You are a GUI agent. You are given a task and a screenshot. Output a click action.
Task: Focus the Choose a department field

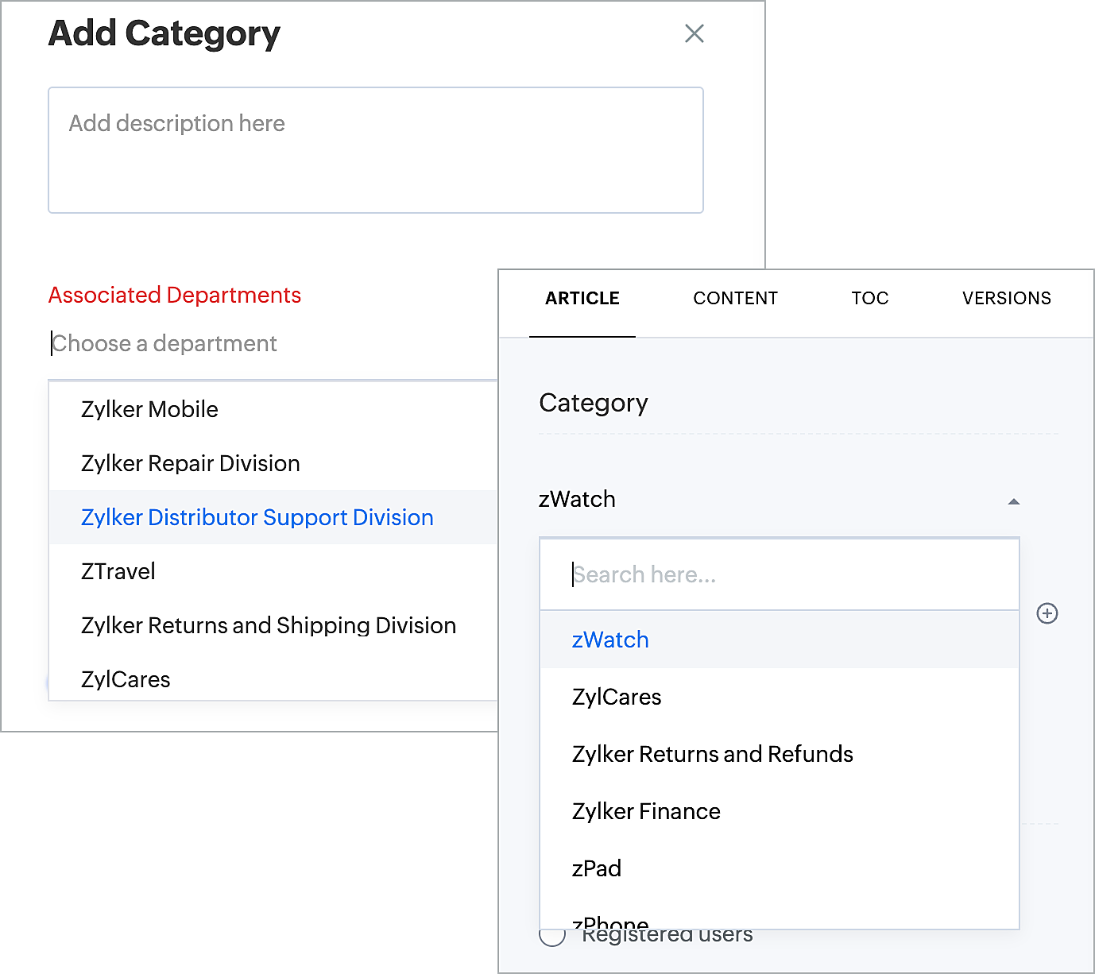pyautogui.click(x=238, y=344)
